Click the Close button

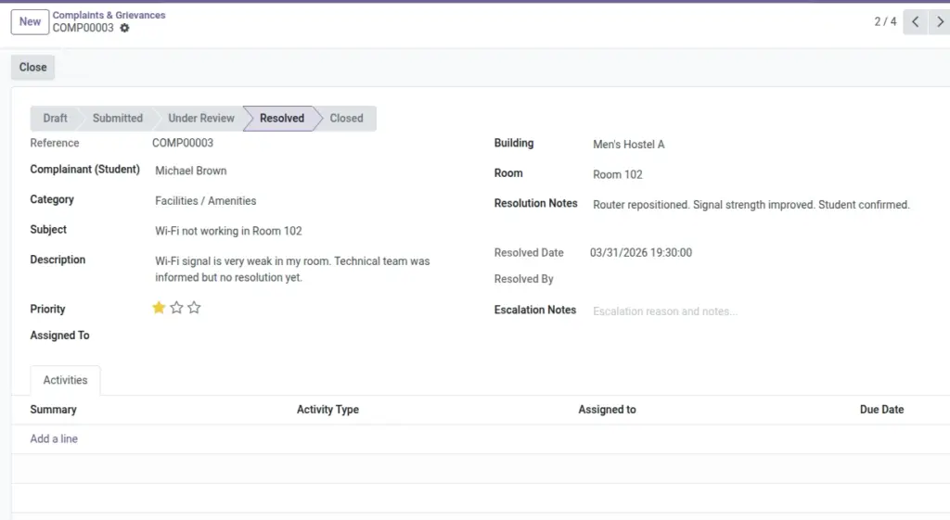click(x=32, y=67)
